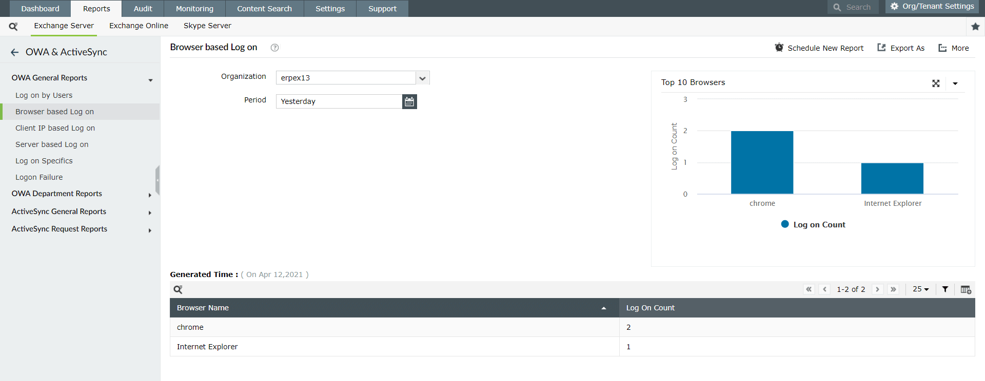Maximize the Top 10 Browsers chart
985x381 pixels.
(x=936, y=83)
